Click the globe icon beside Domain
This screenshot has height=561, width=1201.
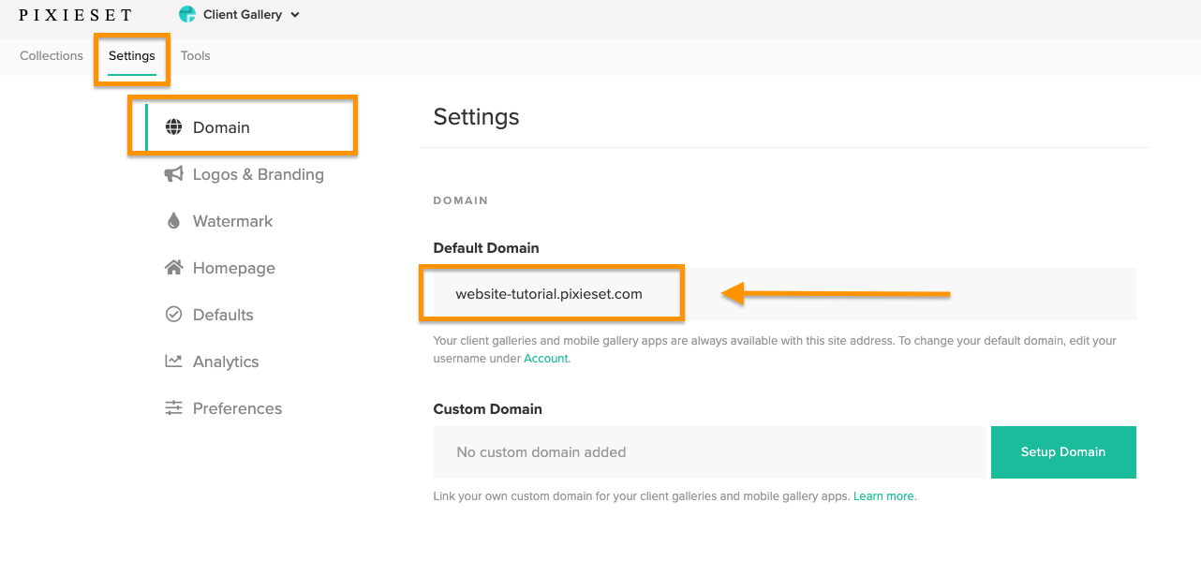point(173,127)
